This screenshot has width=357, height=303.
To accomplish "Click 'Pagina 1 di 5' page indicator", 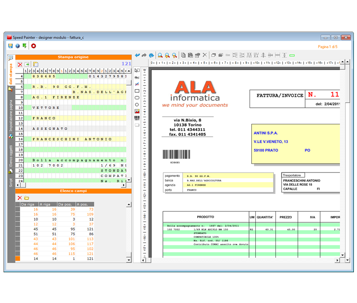I will (328, 47).
